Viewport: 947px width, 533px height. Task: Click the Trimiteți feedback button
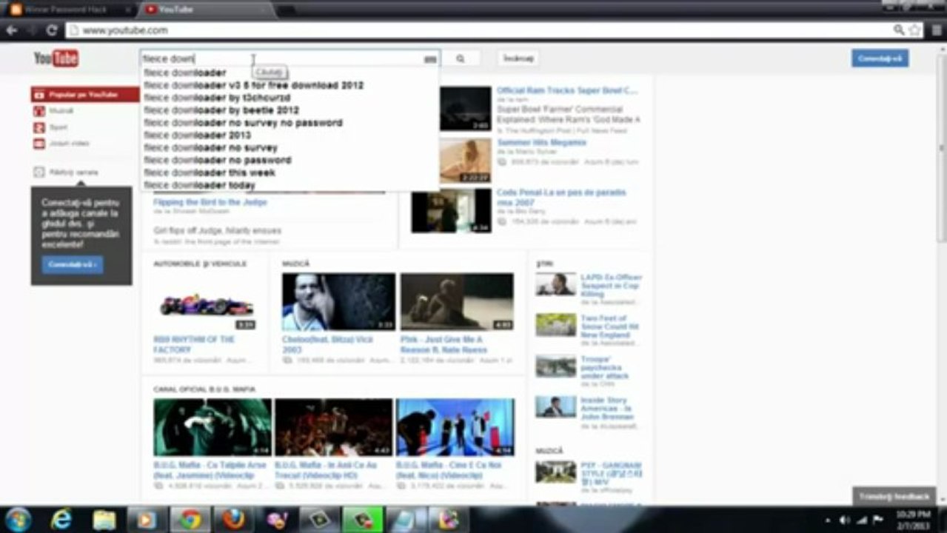pos(894,496)
